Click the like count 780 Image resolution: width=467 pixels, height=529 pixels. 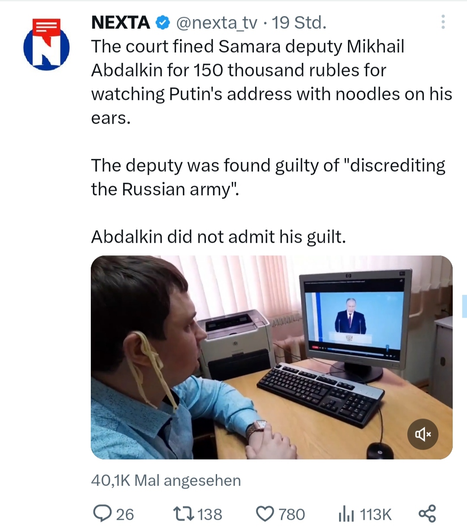point(291,514)
